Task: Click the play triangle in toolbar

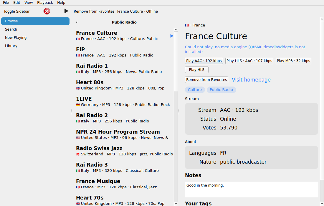Action: click(66, 11)
